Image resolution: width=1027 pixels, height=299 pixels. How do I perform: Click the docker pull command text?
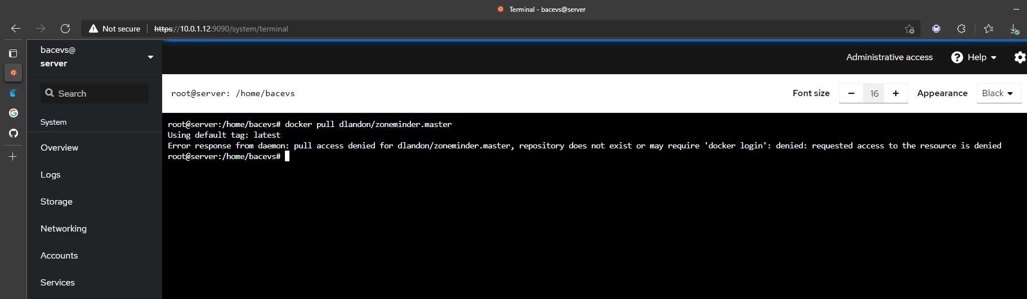368,124
